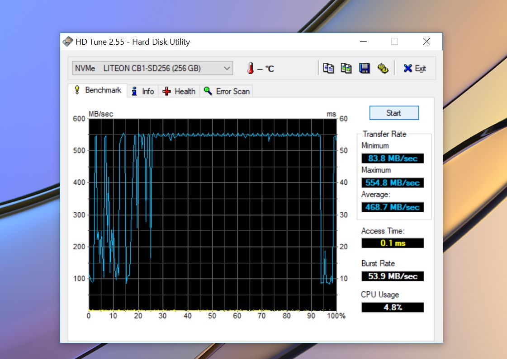
Task: Click the Access Time value 0.1 ms
Action: (393, 243)
